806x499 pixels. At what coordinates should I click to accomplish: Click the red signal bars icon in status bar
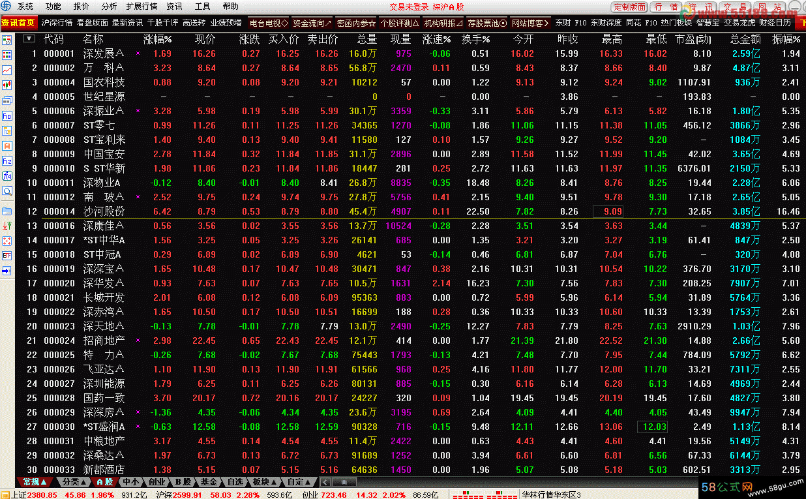(x=483, y=495)
